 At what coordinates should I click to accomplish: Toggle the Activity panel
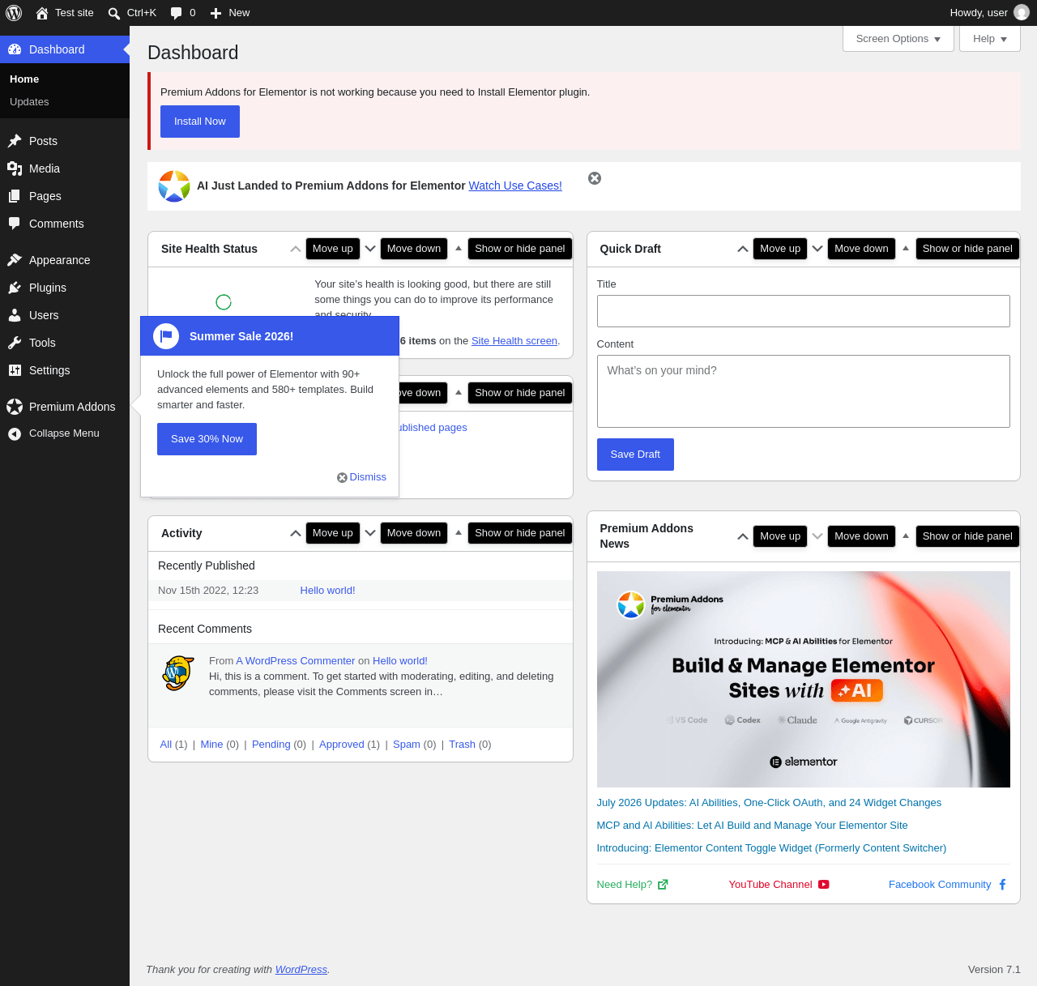pyautogui.click(x=459, y=533)
